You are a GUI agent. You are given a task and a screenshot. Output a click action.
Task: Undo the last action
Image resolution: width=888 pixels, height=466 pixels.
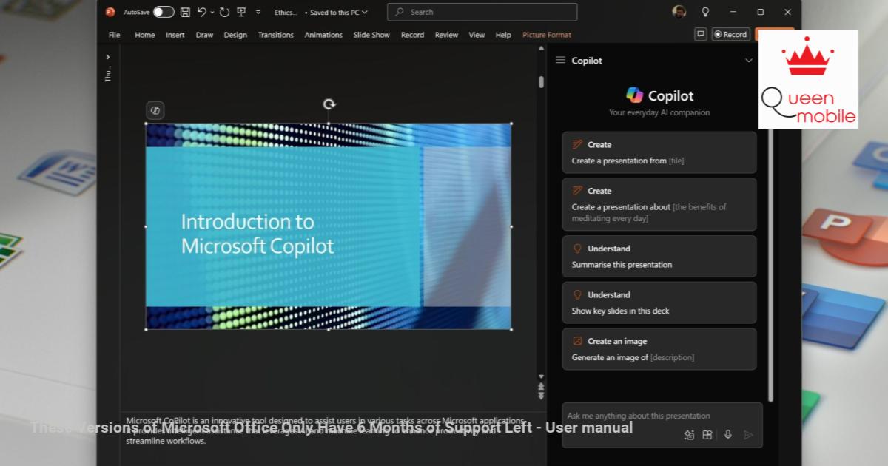(x=202, y=12)
